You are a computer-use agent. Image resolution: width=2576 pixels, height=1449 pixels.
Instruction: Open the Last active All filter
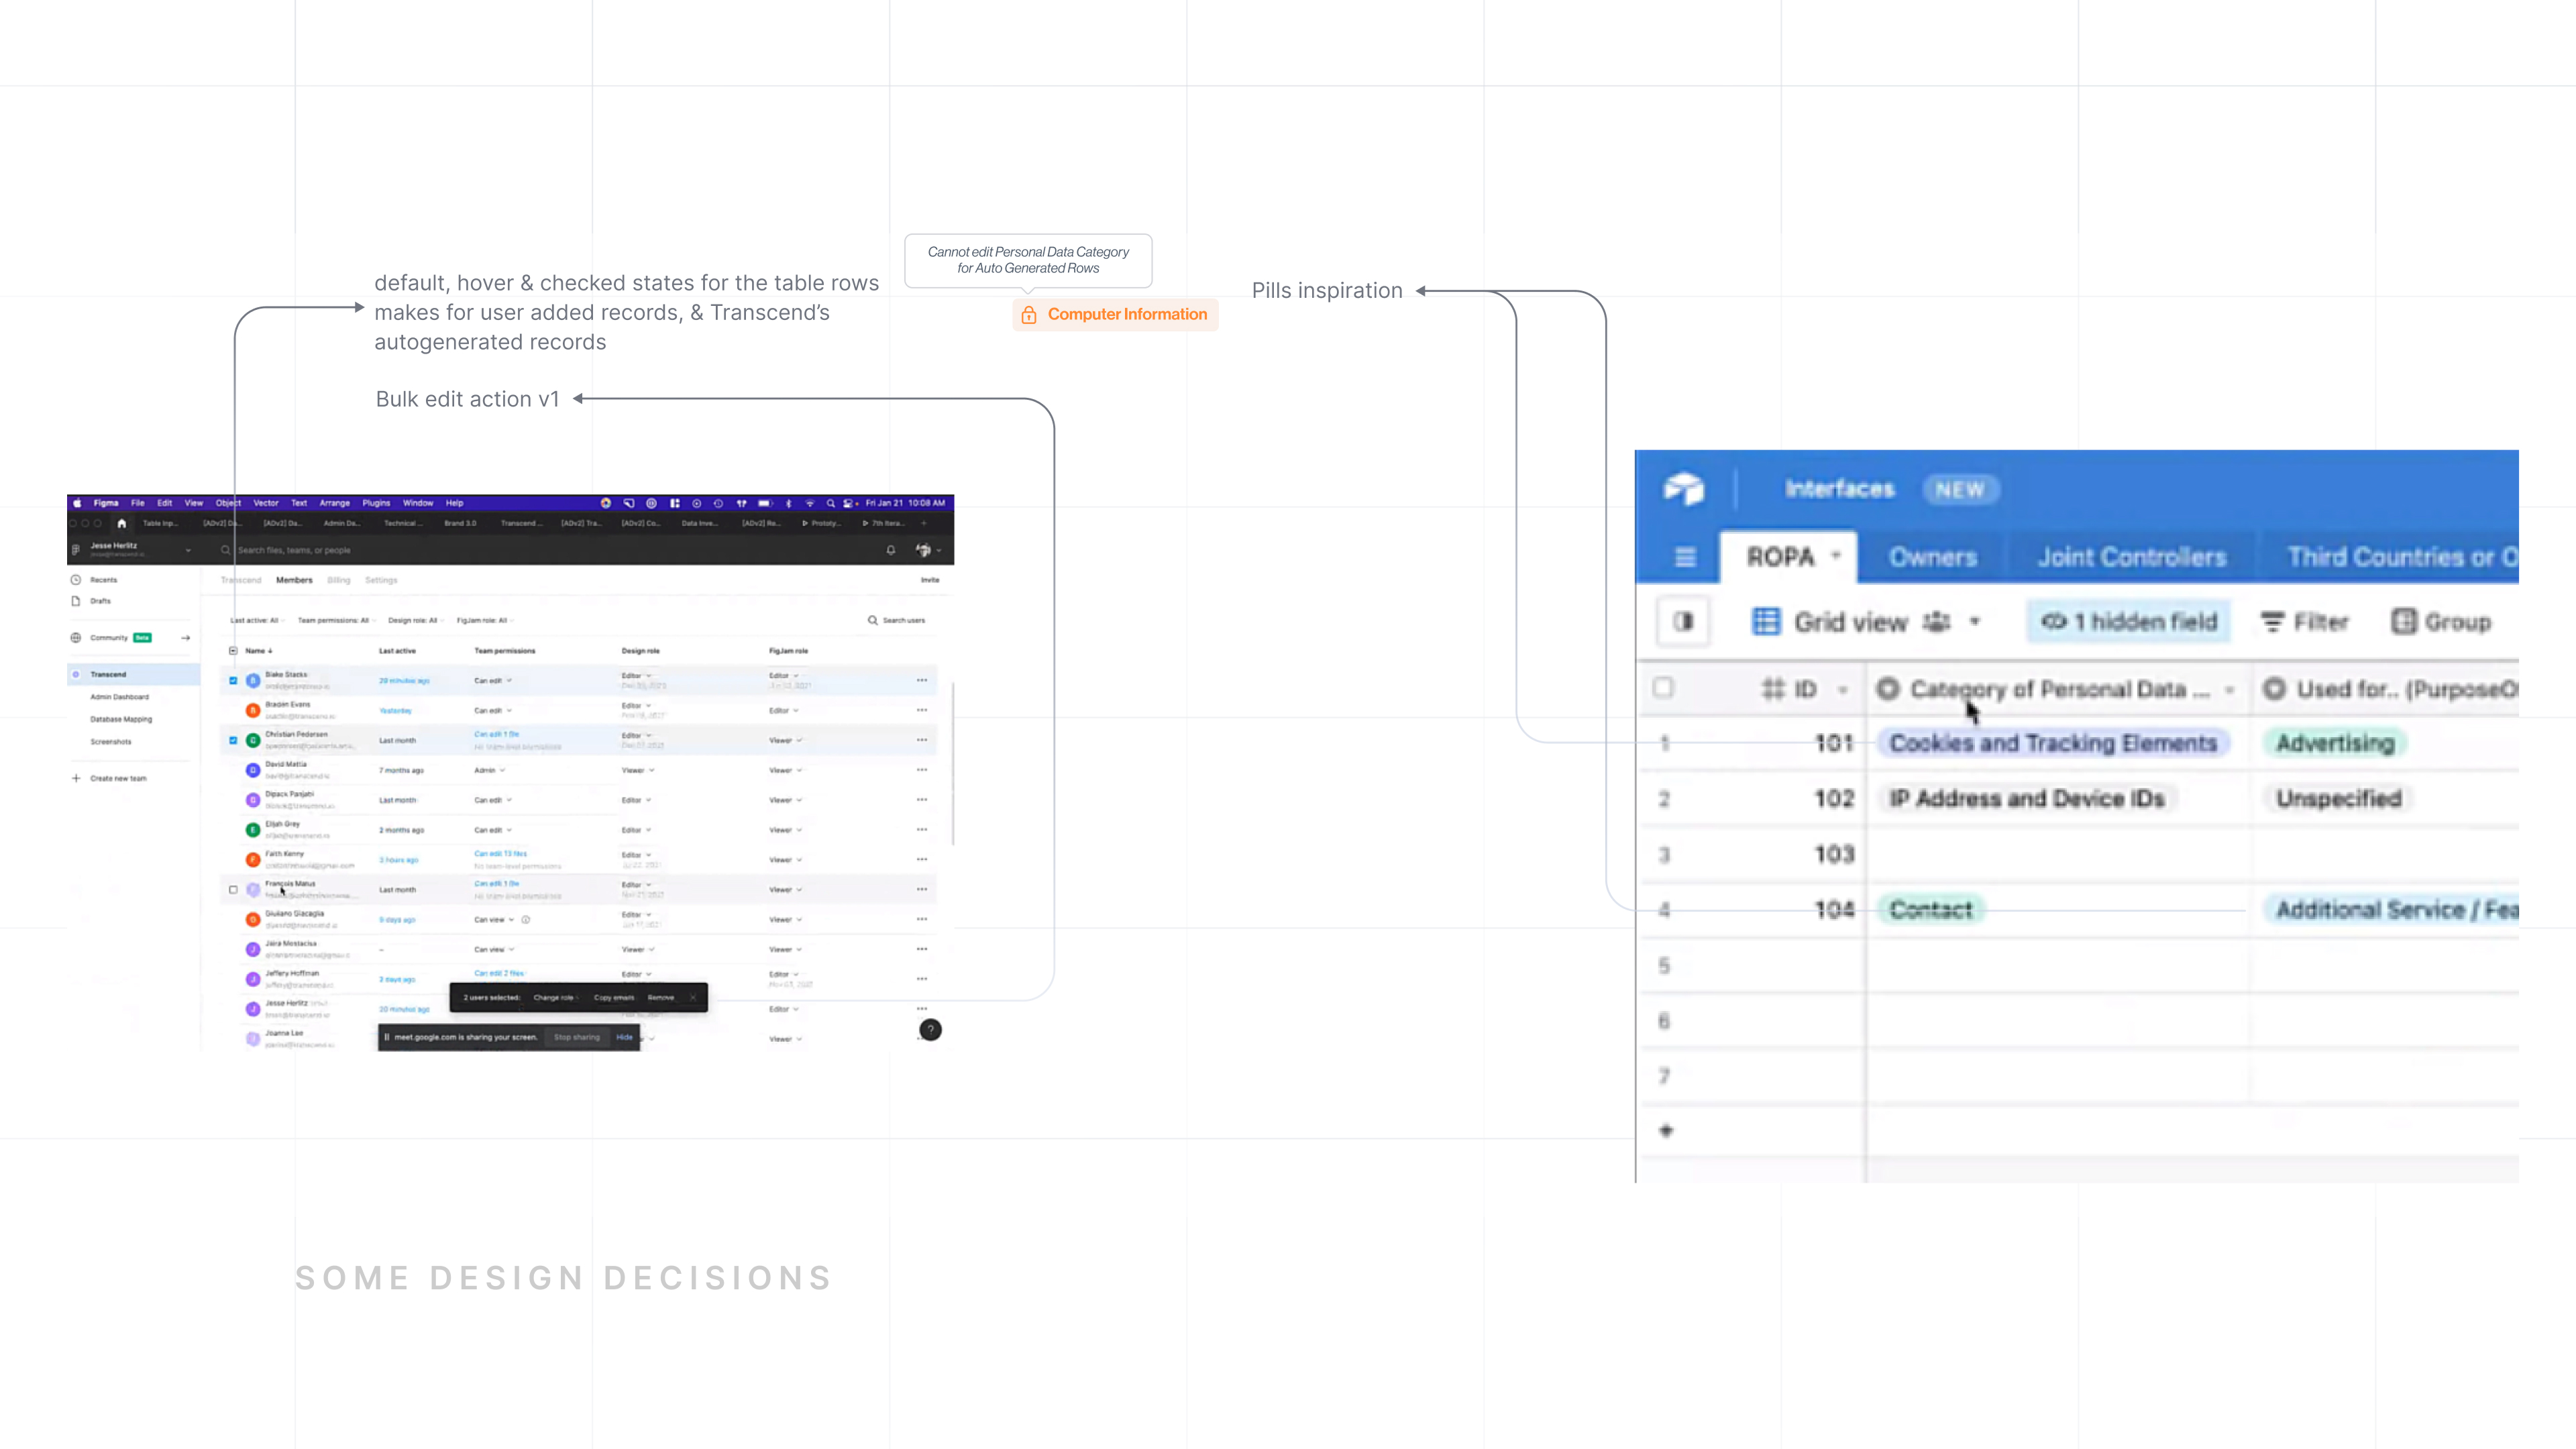[256, 620]
